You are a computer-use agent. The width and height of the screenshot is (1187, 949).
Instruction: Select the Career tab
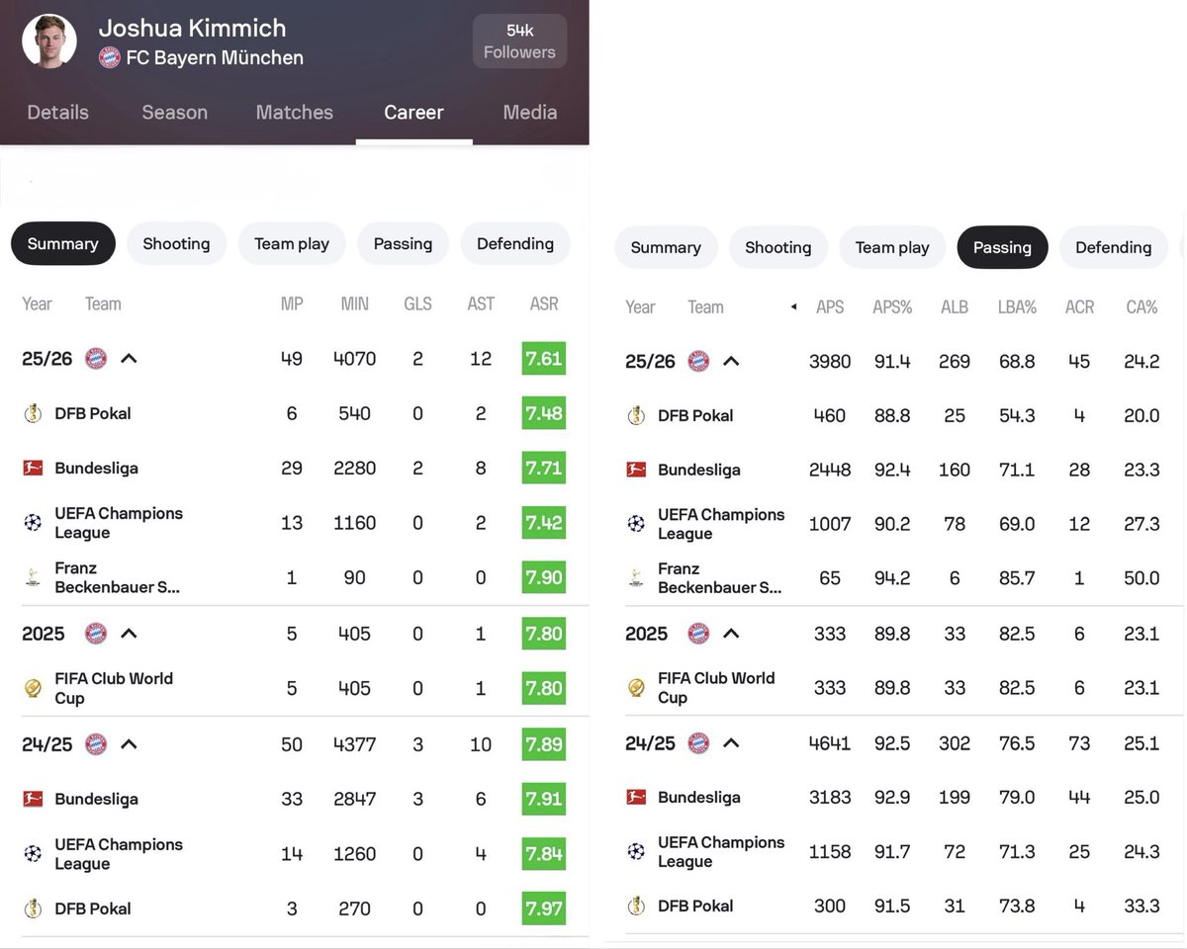(x=413, y=113)
